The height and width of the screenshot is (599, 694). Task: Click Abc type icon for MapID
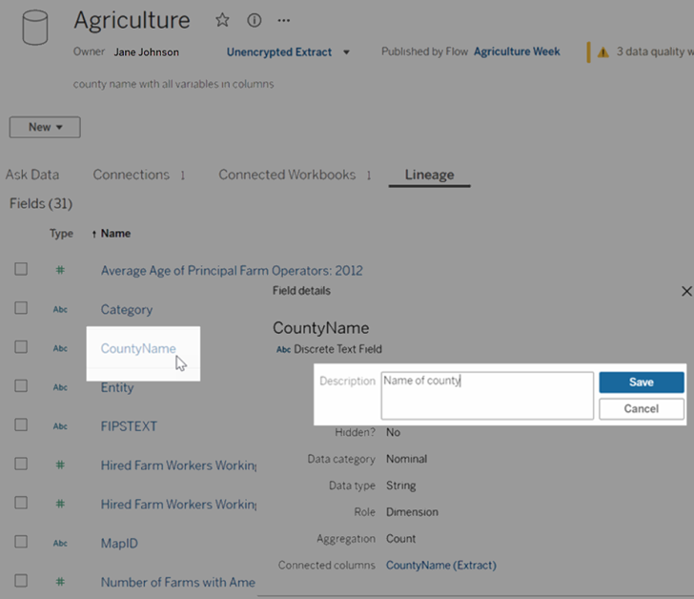(60, 543)
